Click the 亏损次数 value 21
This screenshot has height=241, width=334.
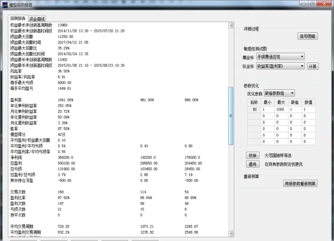(x=60, y=209)
